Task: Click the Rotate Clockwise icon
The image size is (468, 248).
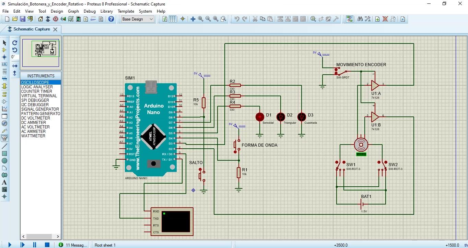Action: (15, 43)
